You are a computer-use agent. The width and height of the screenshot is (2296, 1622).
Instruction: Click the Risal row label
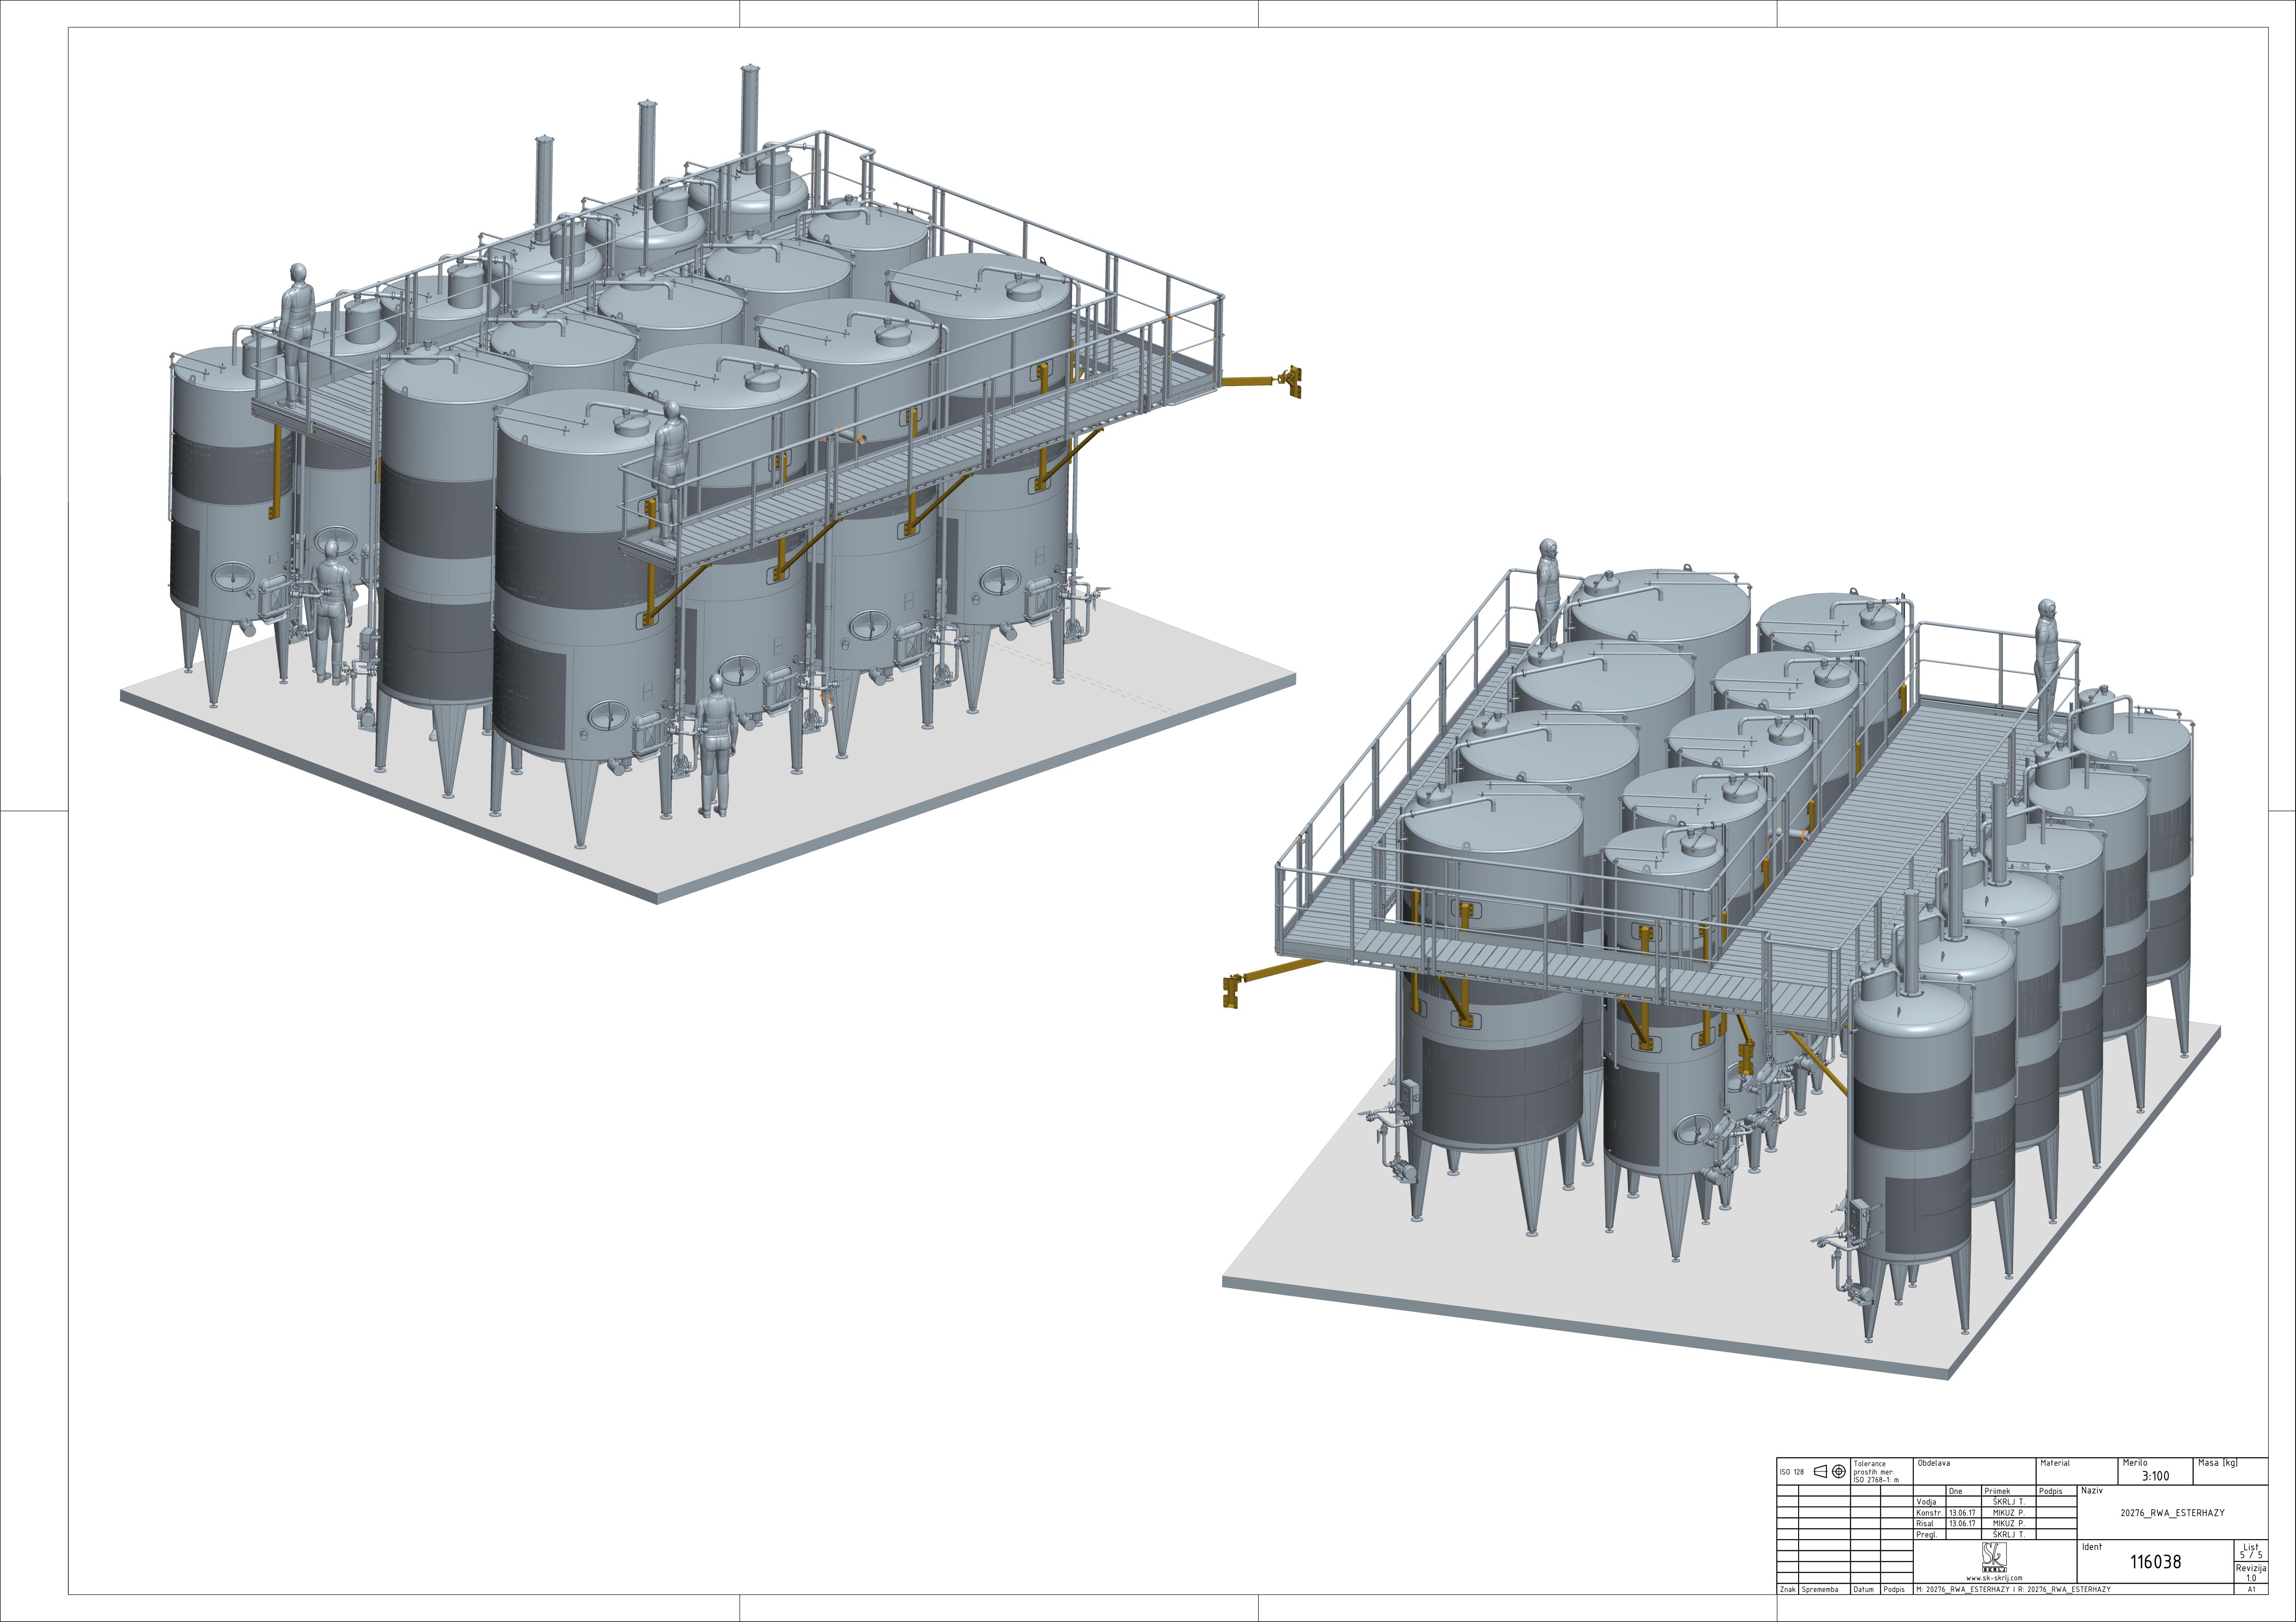(x=1924, y=1524)
